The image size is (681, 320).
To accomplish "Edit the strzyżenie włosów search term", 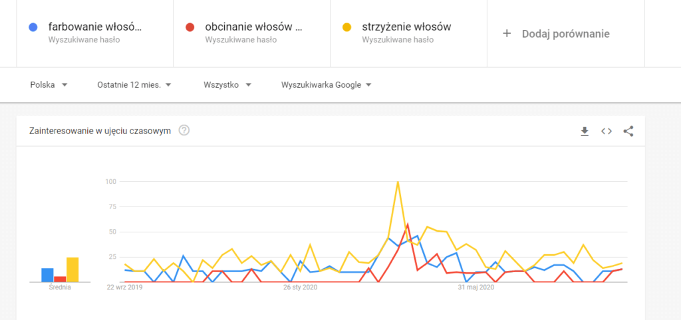I will pyautogui.click(x=406, y=27).
